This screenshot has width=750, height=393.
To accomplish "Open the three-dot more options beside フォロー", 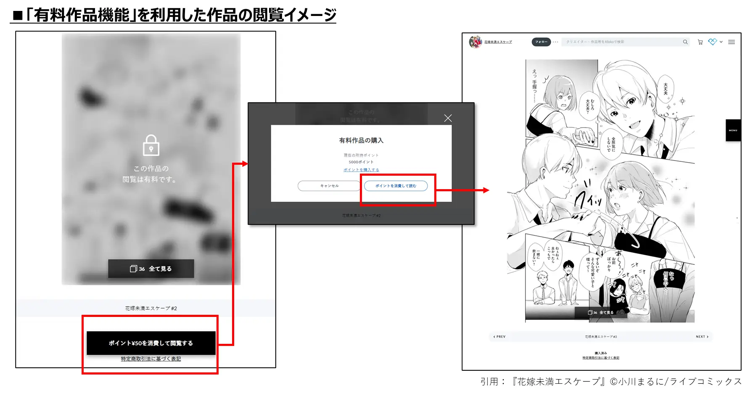I will click(555, 42).
